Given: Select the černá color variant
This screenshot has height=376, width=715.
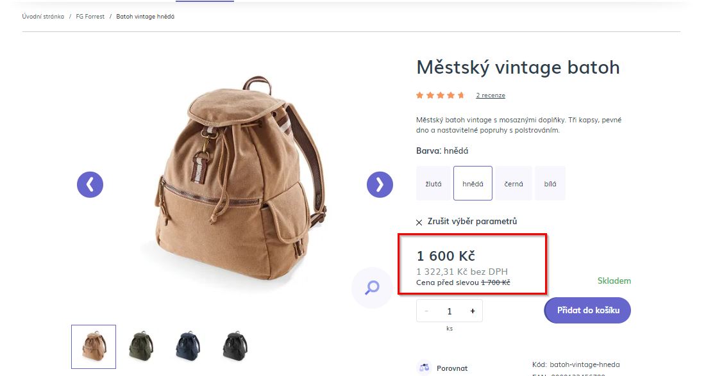Looking at the screenshot, I should [513, 184].
